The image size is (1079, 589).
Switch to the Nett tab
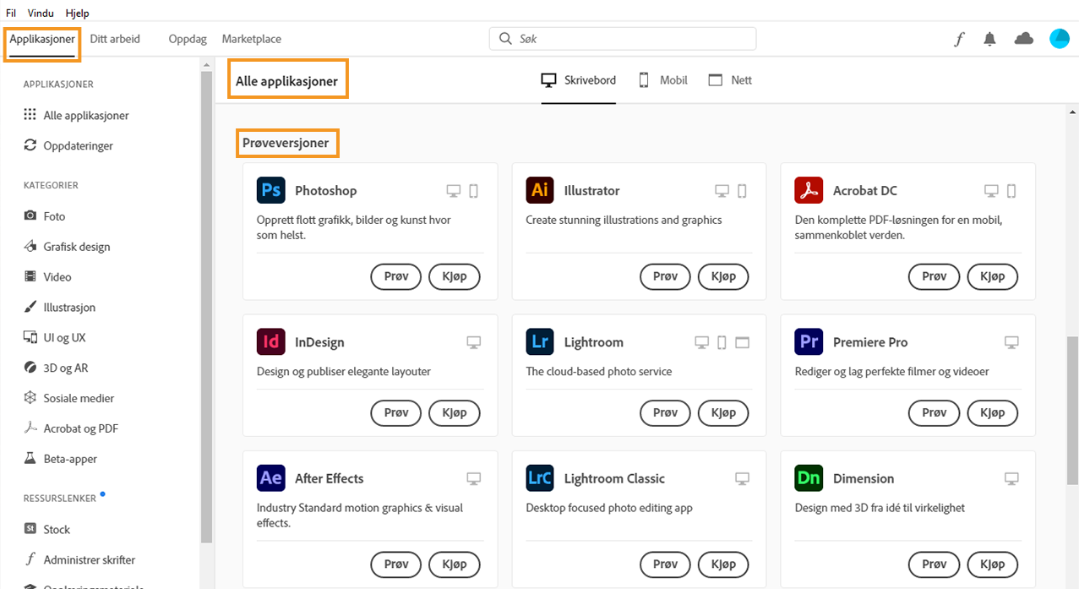(730, 80)
